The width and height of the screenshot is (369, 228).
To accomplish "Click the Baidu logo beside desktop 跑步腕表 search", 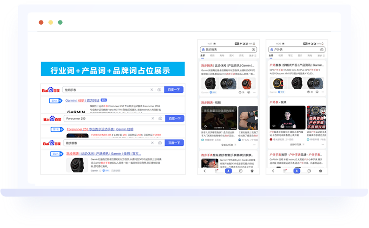I will coord(52,143).
